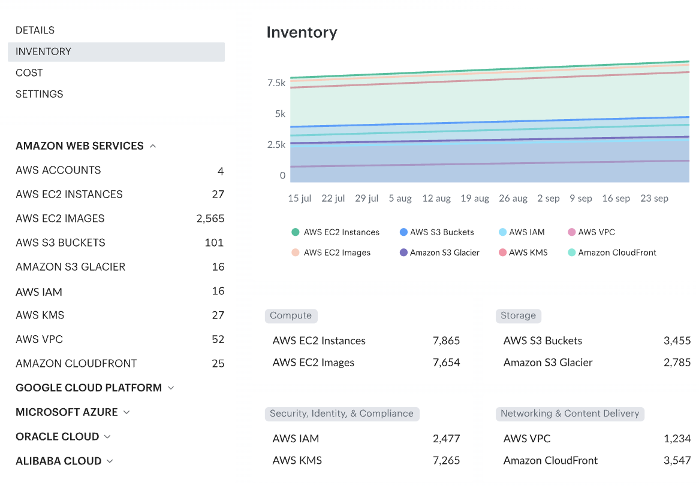Toggle AWS IAM legend dot
The height and width of the screenshot is (486, 699).
[502, 232]
